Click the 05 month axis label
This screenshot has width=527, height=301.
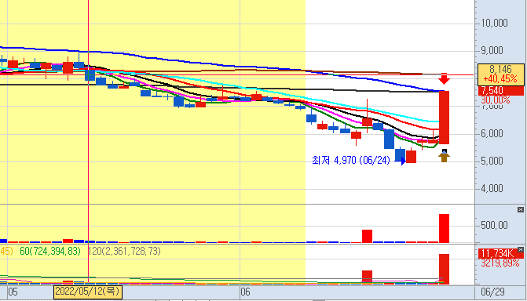[13, 292]
